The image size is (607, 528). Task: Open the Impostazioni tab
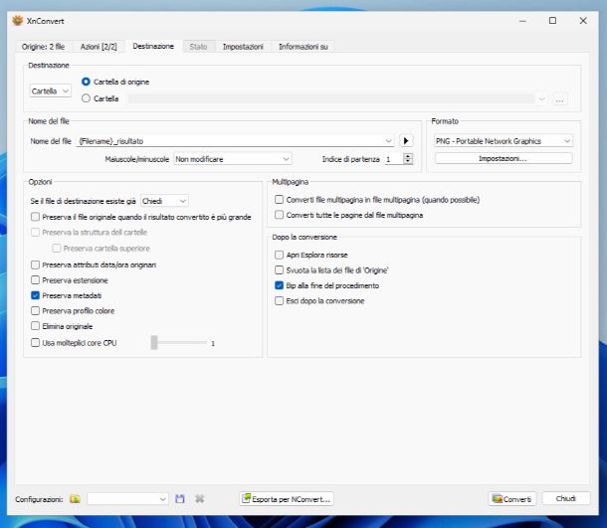[243, 47]
